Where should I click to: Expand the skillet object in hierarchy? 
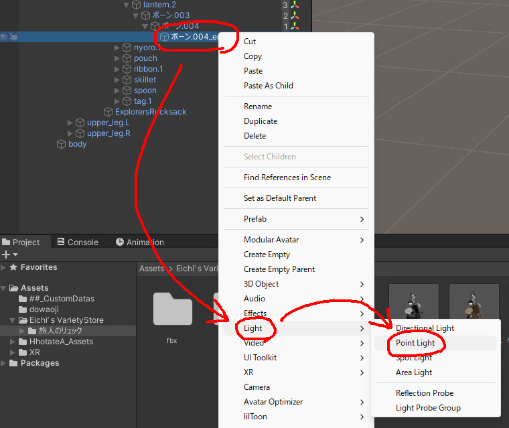tap(117, 80)
